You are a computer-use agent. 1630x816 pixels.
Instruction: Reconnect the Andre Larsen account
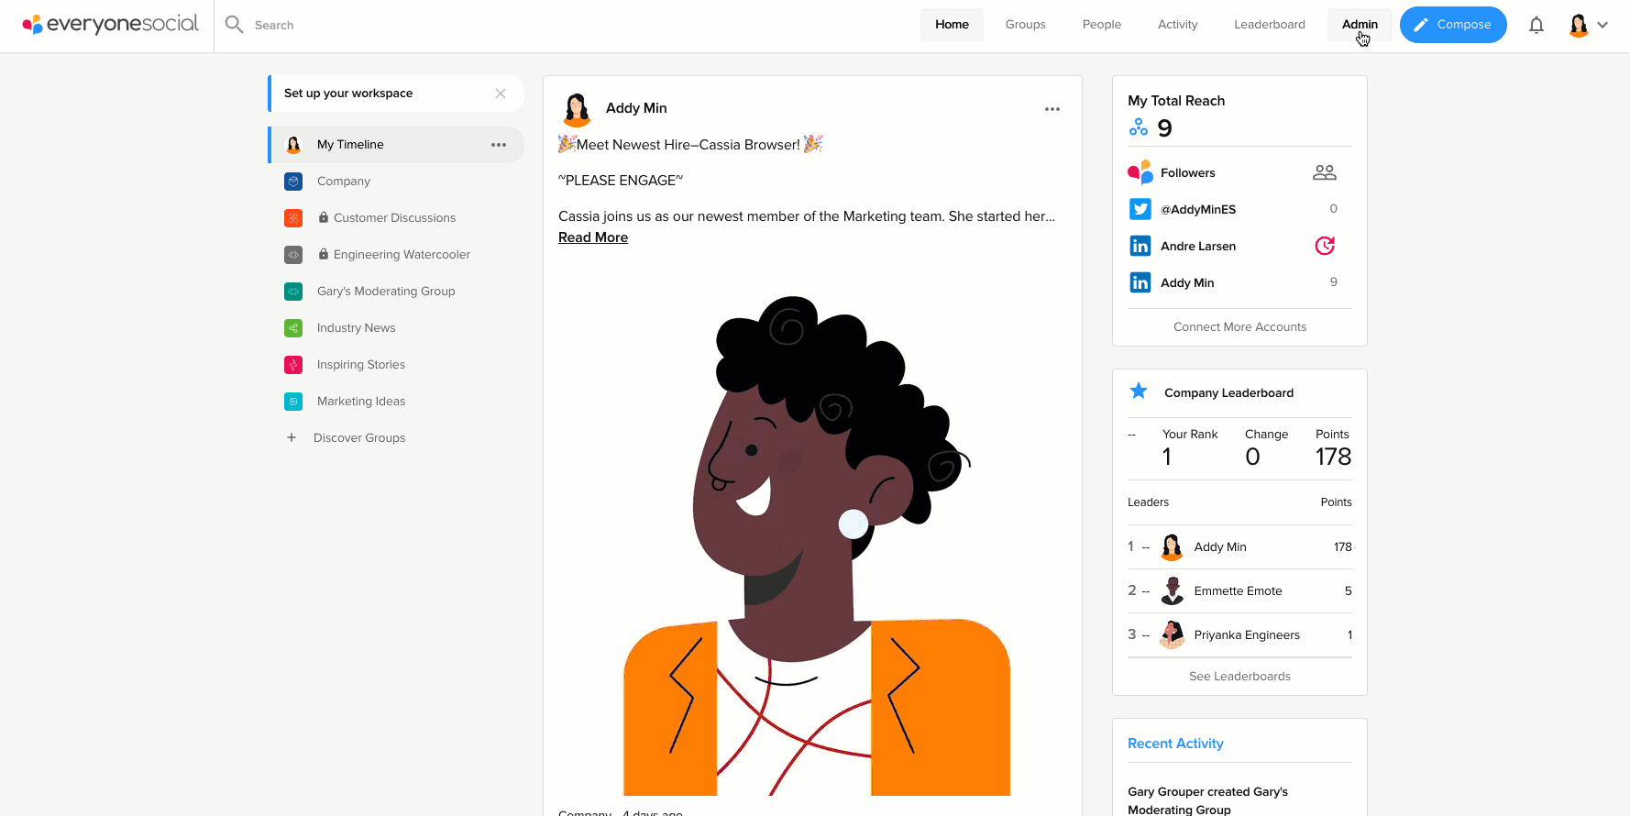coord(1325,246)
